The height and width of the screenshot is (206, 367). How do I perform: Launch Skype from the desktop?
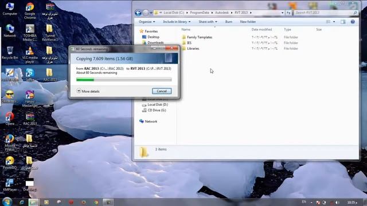[x=30, y=74]
